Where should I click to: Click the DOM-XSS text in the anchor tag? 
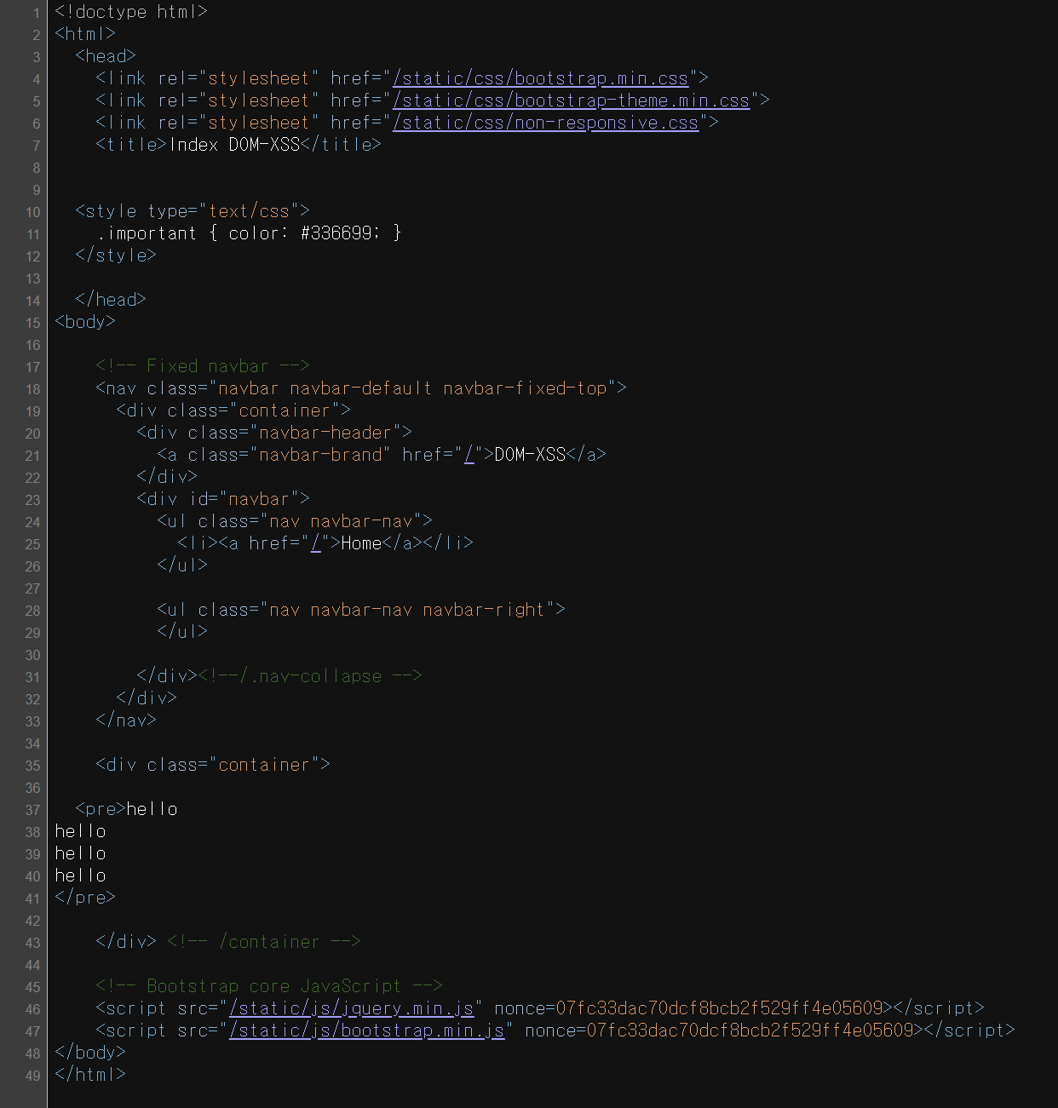(x=530, y=455)
